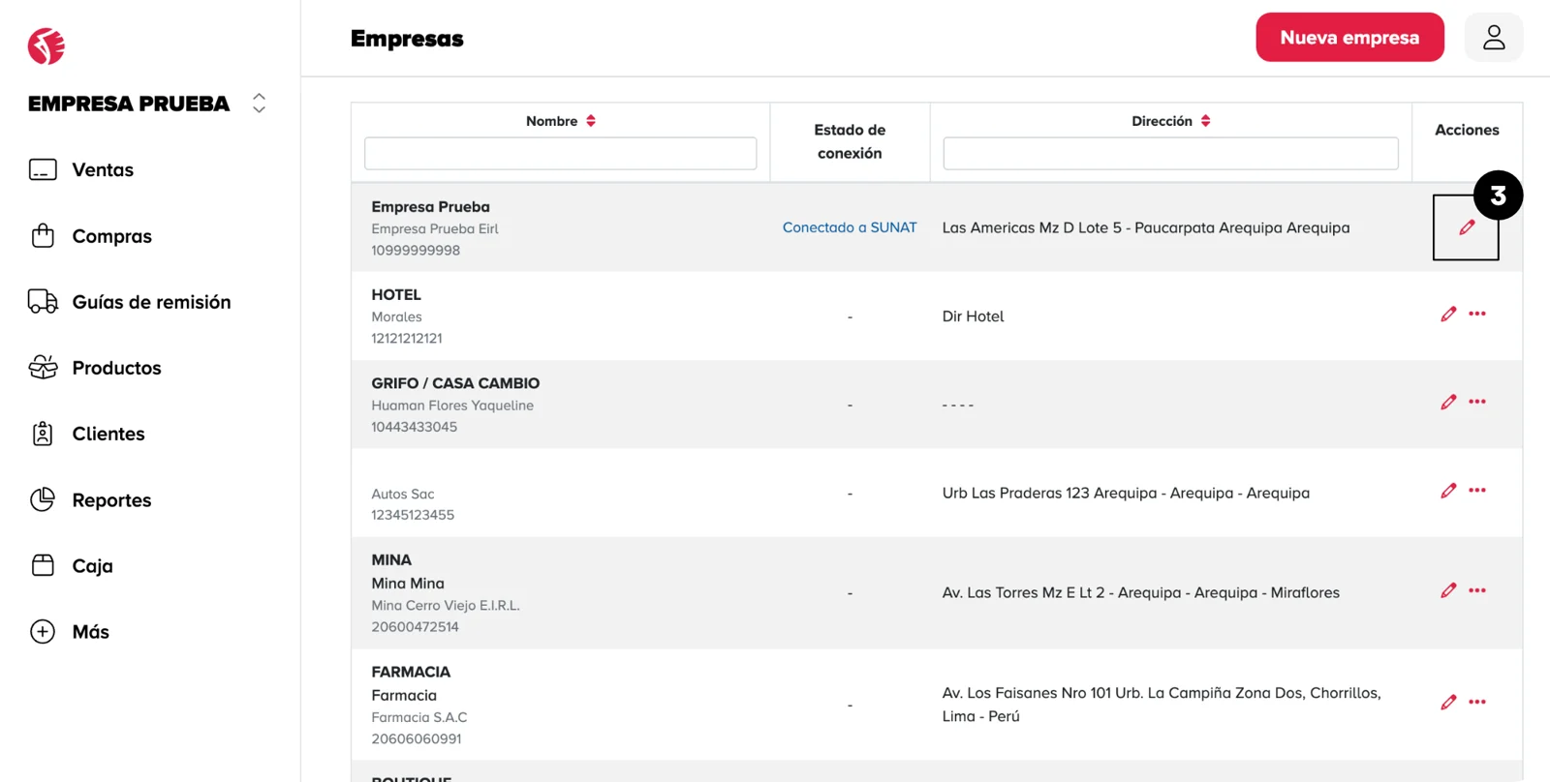Click the Nueva empresa button
Image resolution: width=1550 pixels, height=782 pixels.
point(1349,38)
